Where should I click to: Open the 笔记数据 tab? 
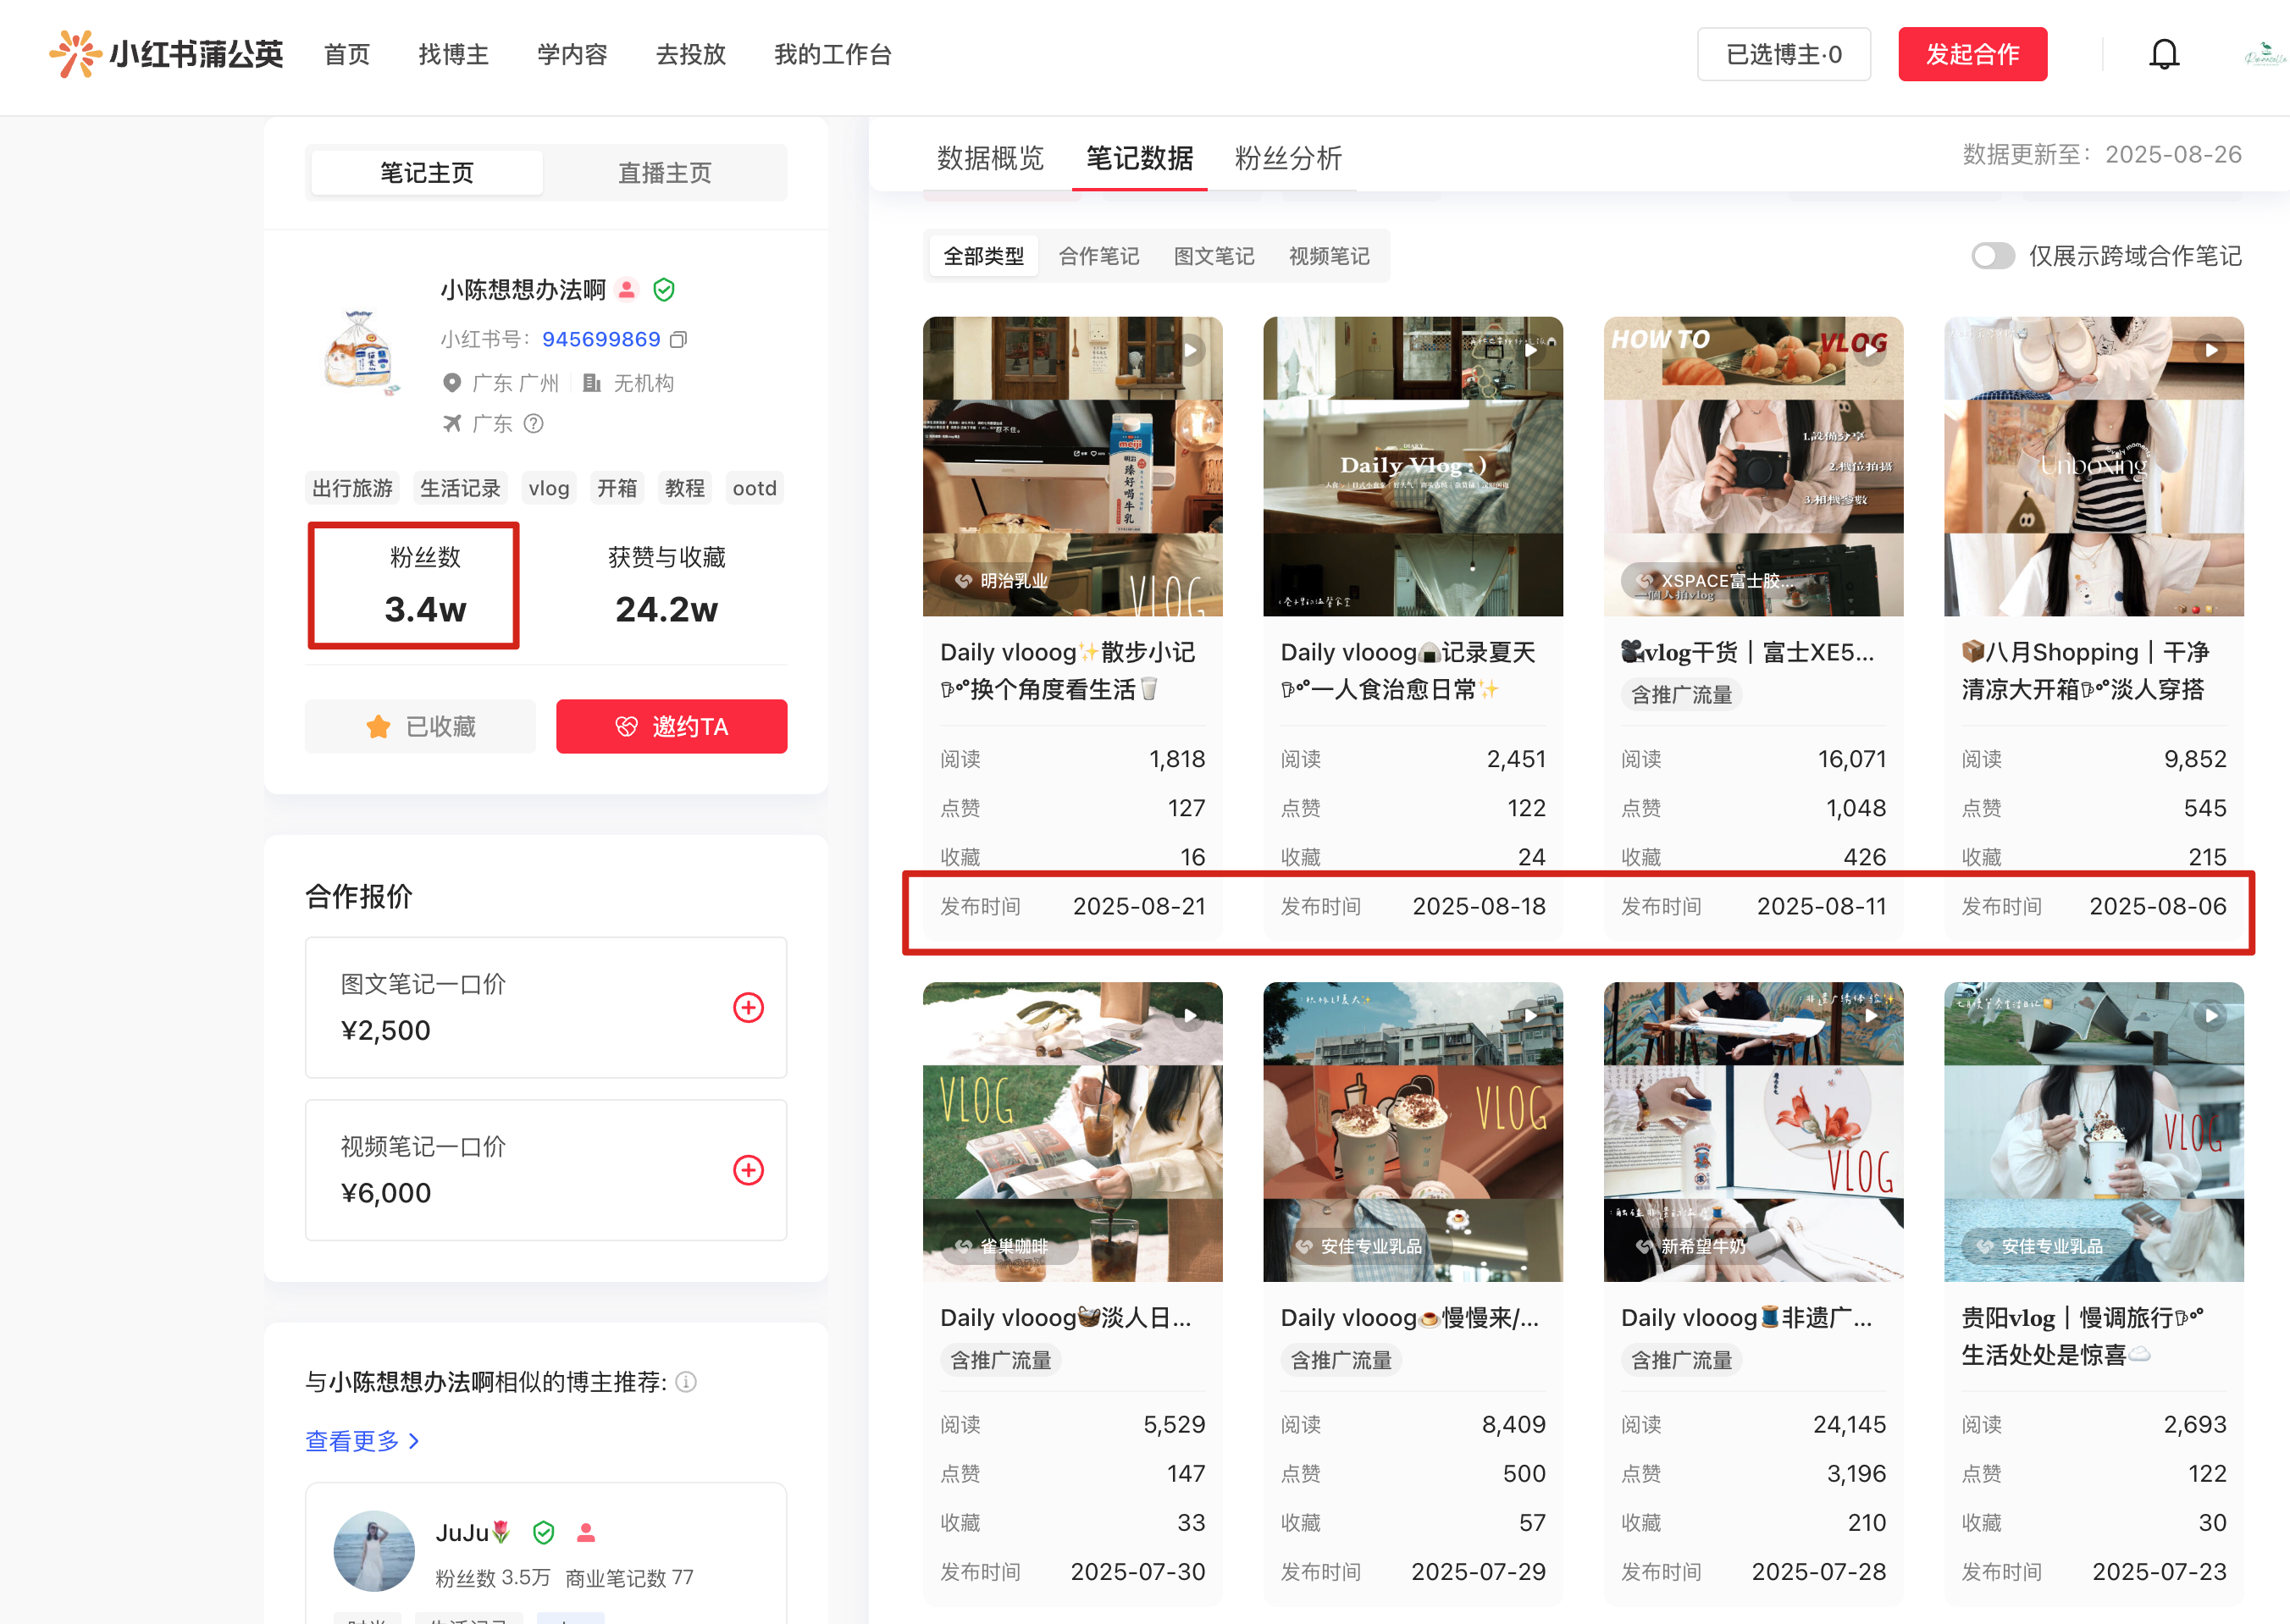[x=1139, y=158]
